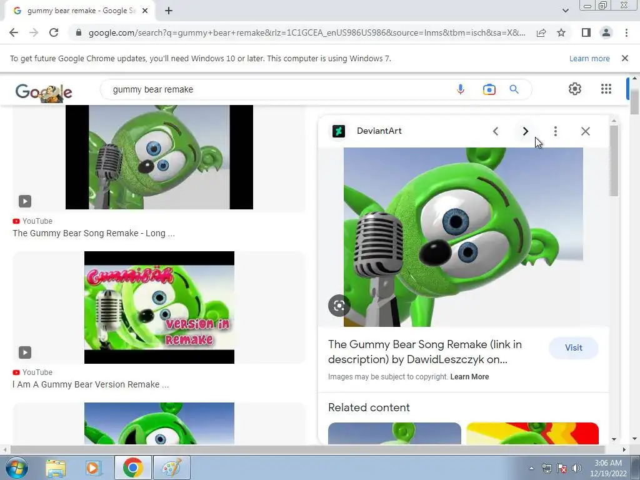Click the address bar URL
This screenshot has width=640, height=480.
coord(307,32)
